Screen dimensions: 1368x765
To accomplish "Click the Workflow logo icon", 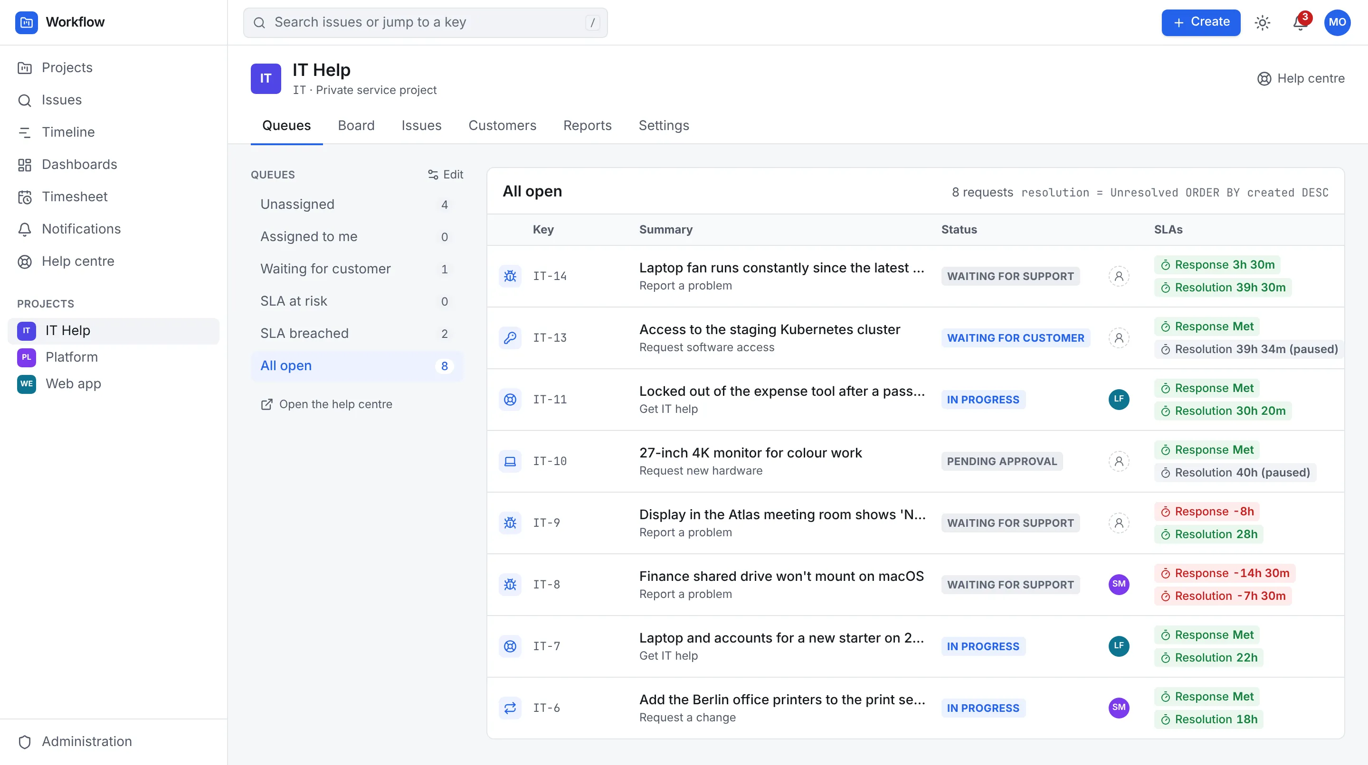I will (x=26, y=22).
